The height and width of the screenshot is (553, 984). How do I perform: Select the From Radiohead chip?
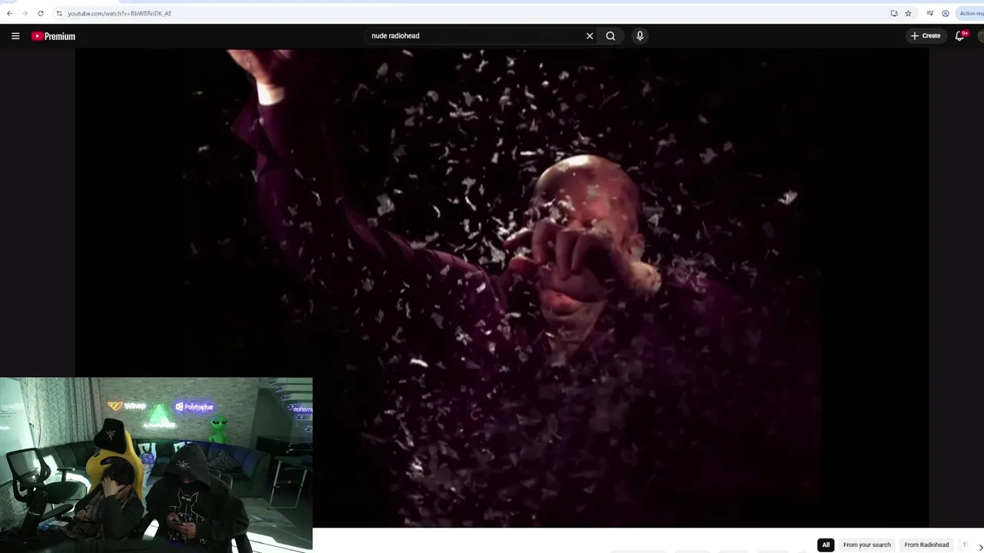pyautogui.click(x=926, y=545)
